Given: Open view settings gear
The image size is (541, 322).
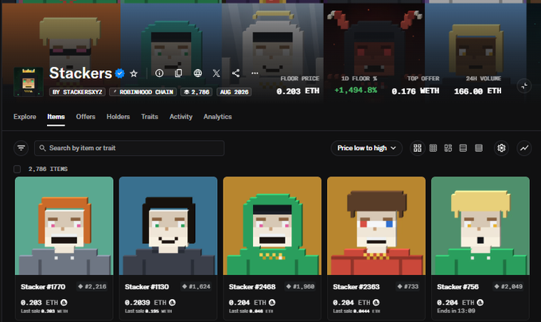Looking at the screenshot, I should coord(501,148).
